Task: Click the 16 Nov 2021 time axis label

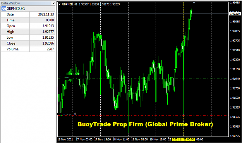Action: coord(65,140)
